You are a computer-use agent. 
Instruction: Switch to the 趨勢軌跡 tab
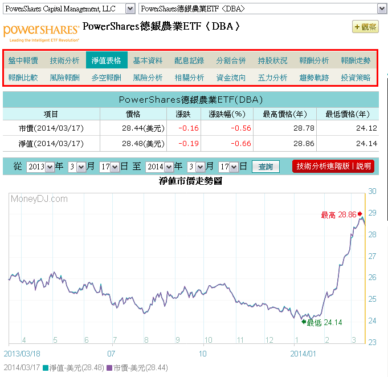(314, 78)
